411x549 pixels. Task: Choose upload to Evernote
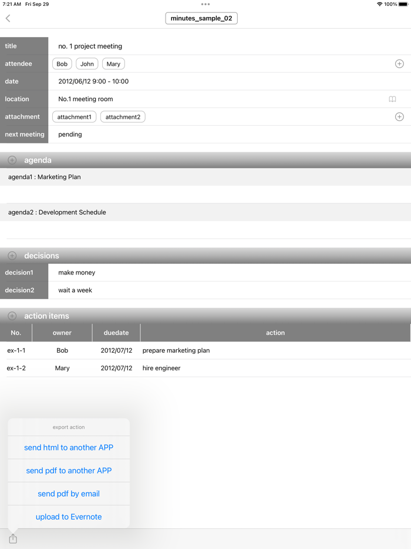pos(69,517)
